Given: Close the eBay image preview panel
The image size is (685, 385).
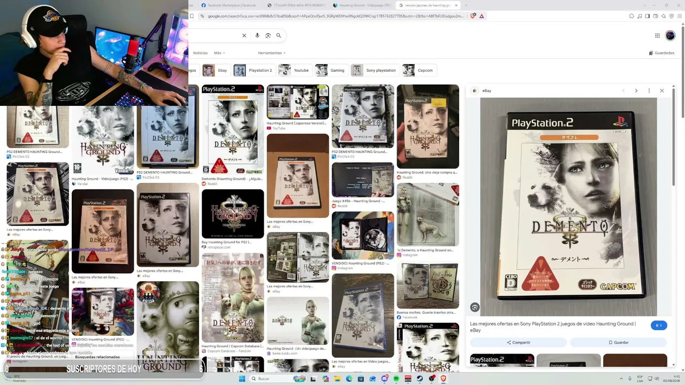Looking at the screenshot, I should (662, 90).
